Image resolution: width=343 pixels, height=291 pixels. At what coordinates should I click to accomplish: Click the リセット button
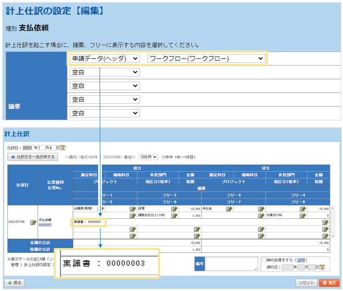[x=305, y=283]
